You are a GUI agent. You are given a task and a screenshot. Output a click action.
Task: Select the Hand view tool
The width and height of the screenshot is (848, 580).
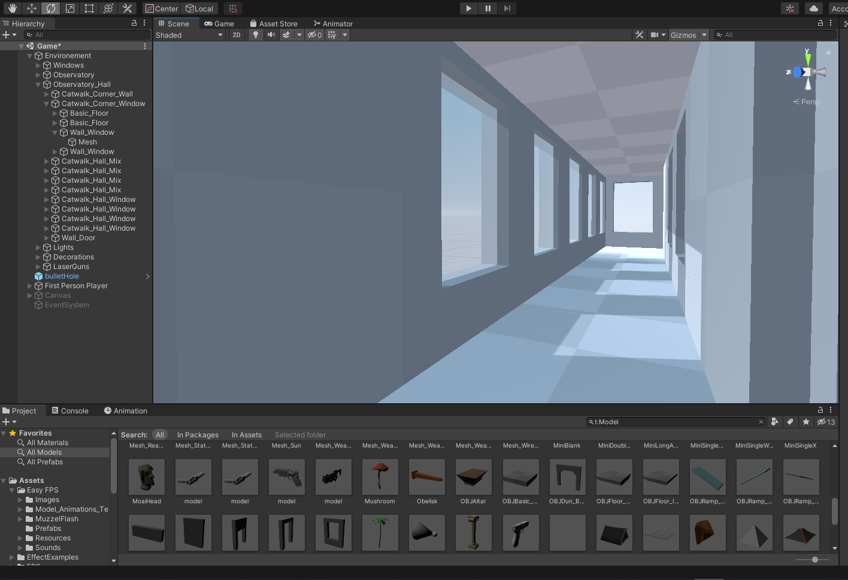point(12,8)
